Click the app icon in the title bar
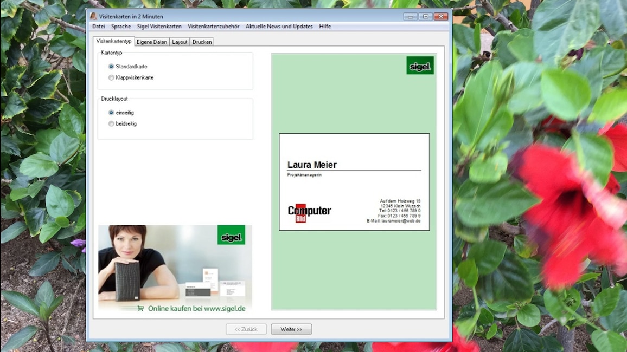 click(x=93, y=16)
